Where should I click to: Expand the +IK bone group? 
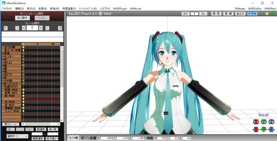pos(11,59)
